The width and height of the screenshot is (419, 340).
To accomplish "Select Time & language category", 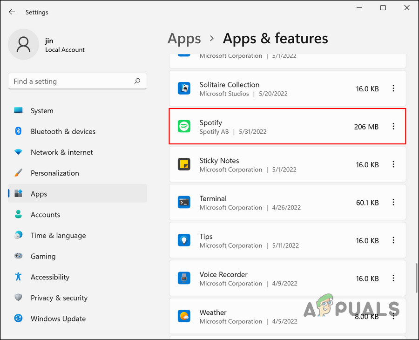I will [77, 236].
